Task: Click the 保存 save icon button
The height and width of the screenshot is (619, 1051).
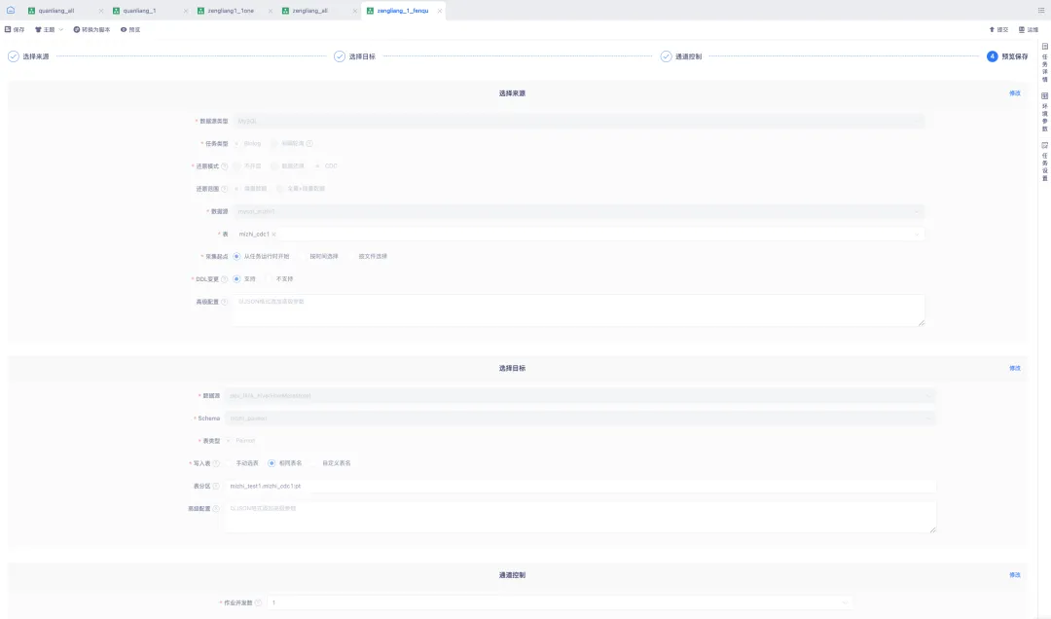Action: [10, 30]
